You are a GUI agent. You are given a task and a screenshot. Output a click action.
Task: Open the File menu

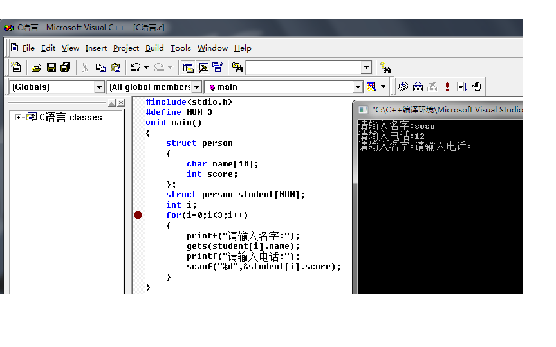[28, 48]
